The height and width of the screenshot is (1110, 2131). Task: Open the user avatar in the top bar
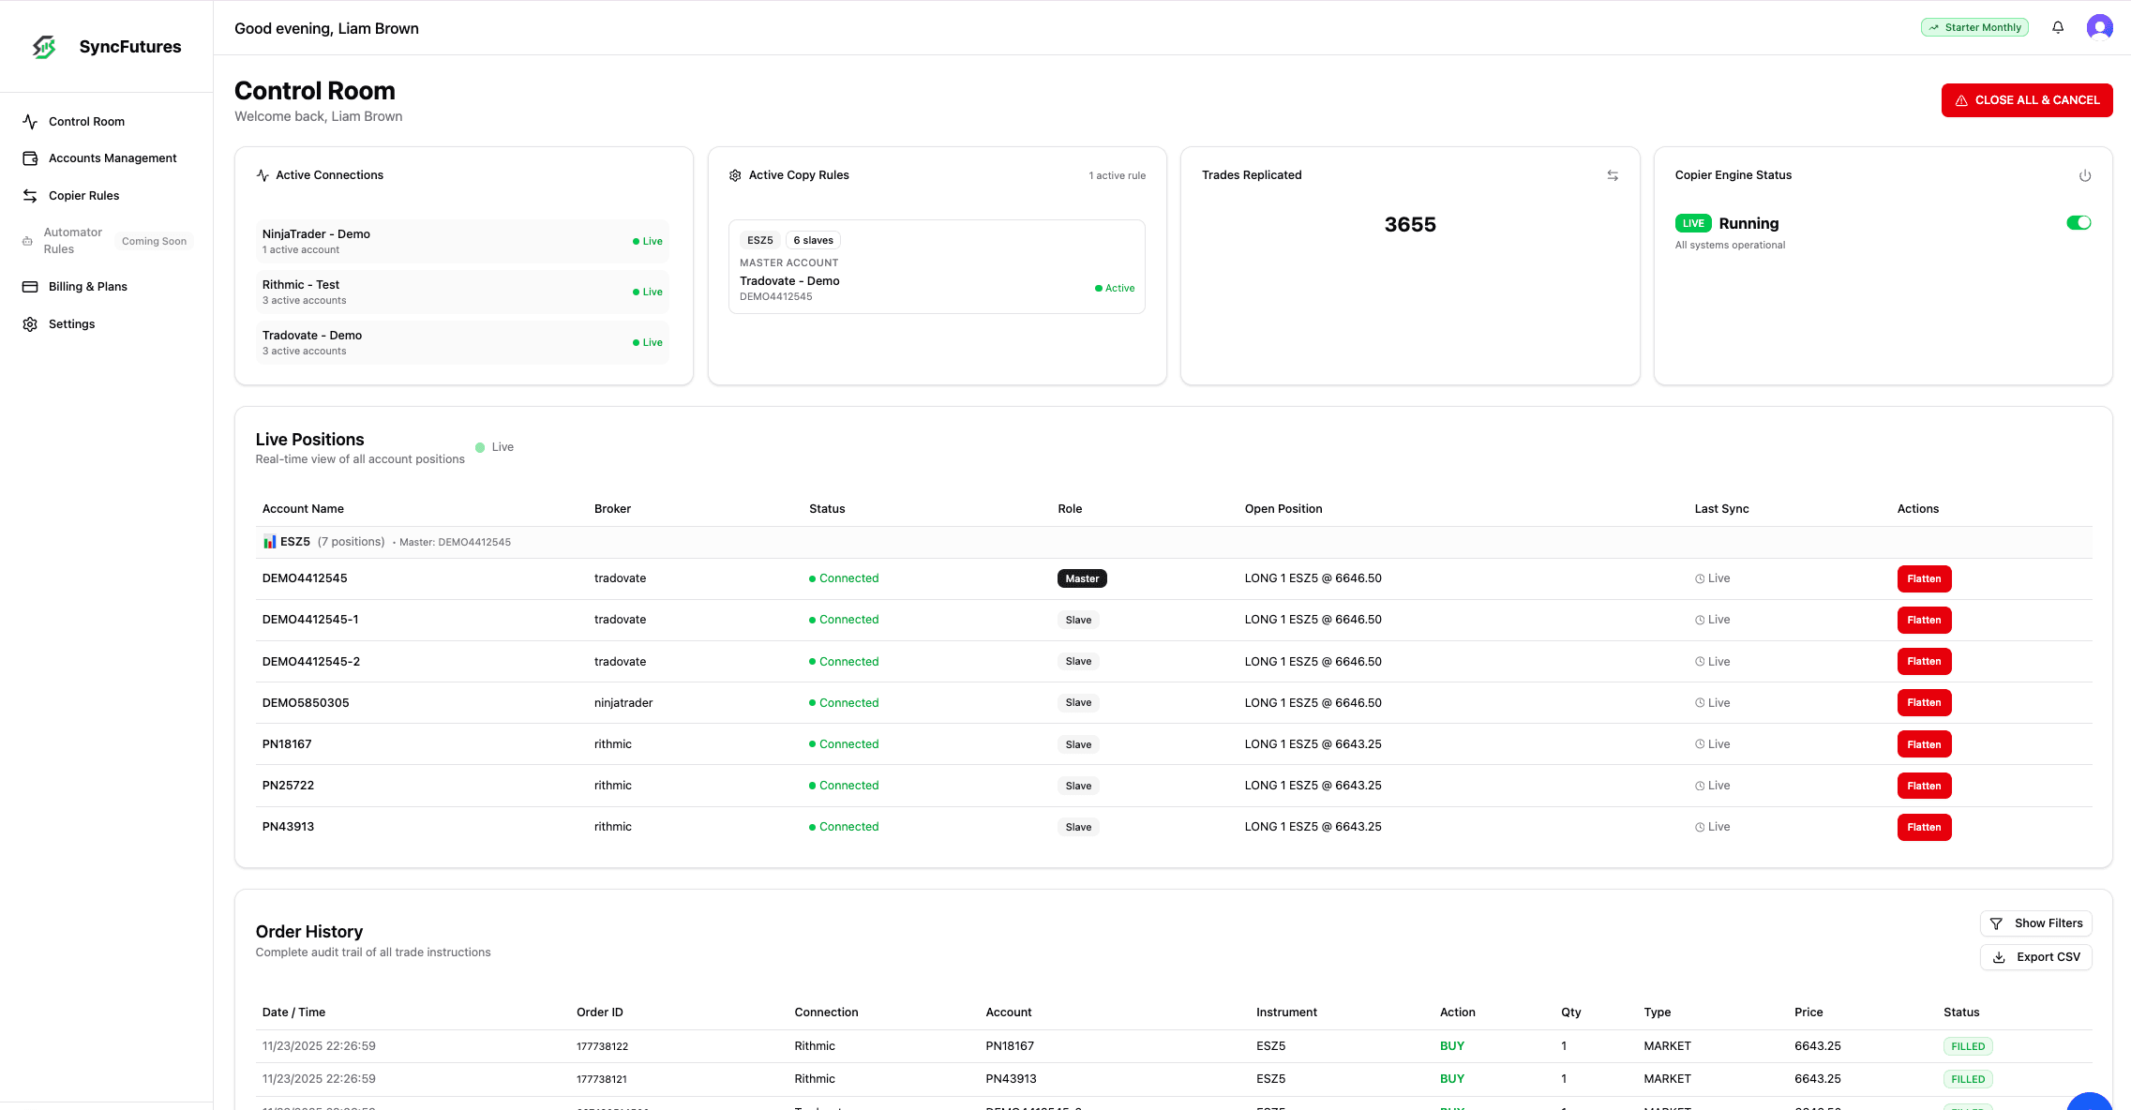2099,27
